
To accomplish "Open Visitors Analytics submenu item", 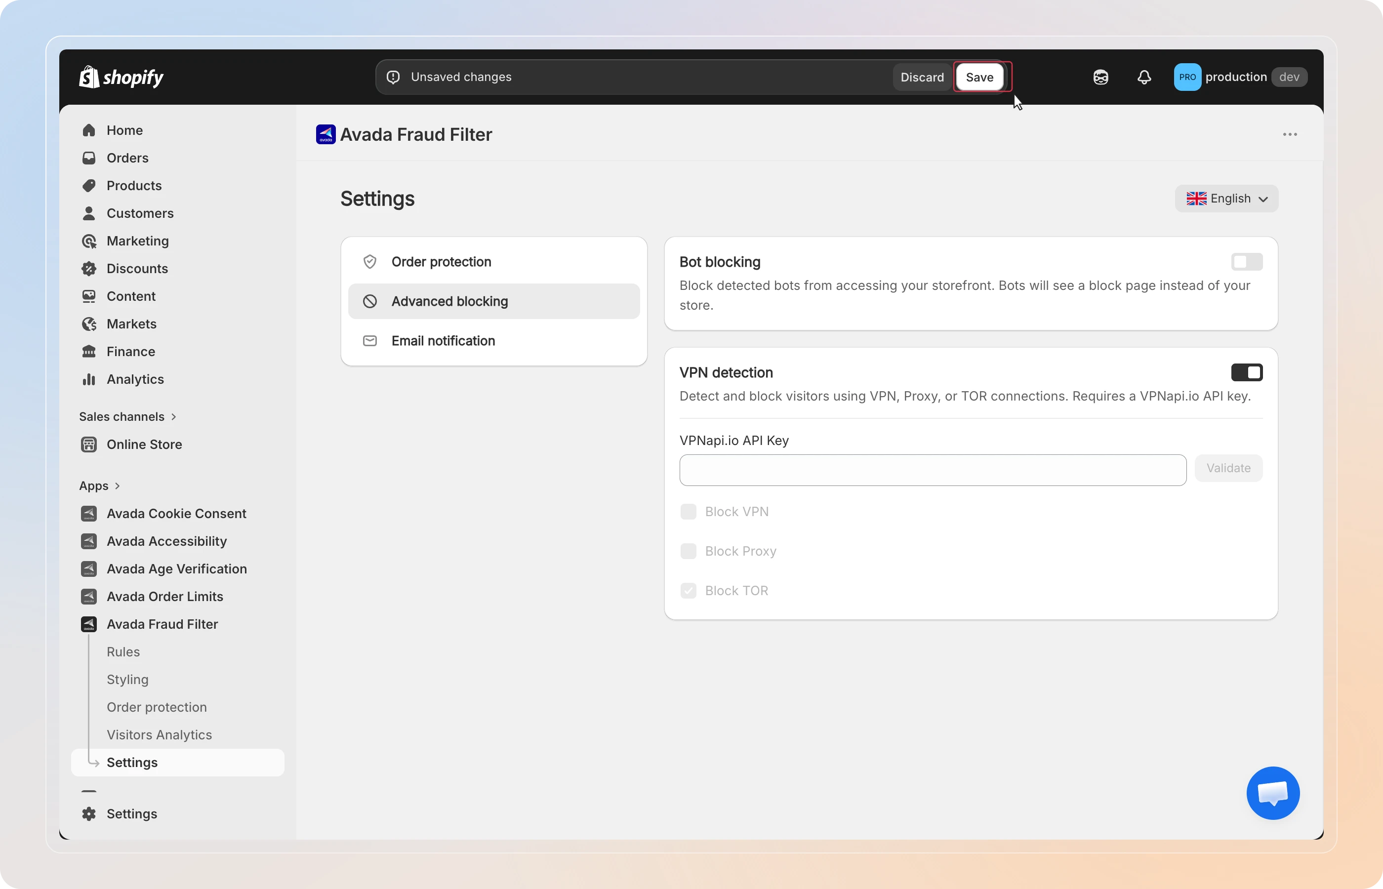I will coord(160,735).
